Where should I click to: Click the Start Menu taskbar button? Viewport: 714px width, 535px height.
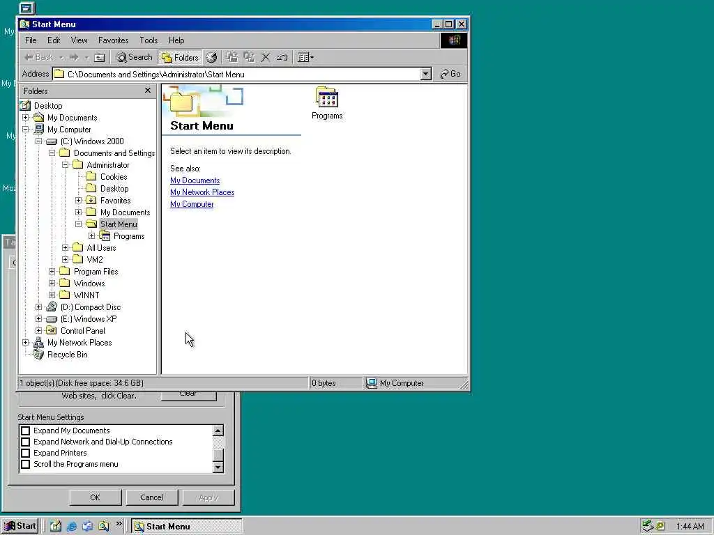tap(187, 527)
